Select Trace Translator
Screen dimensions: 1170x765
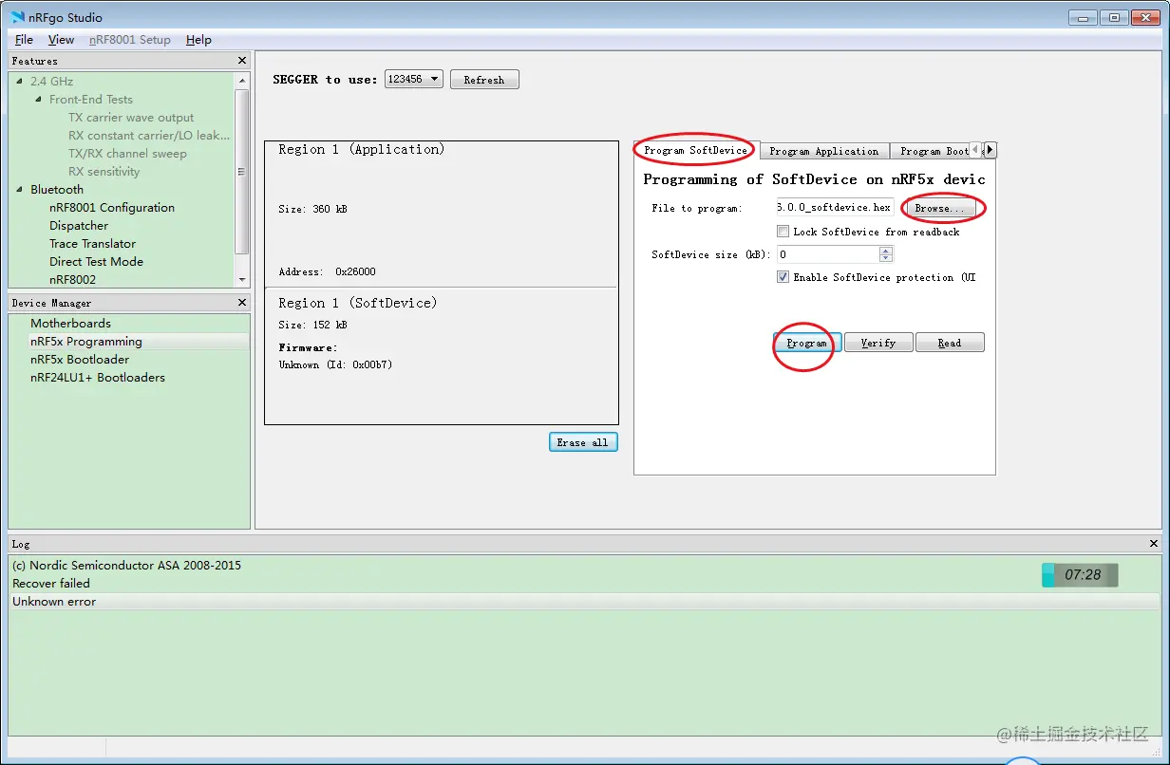(x=93, y=244)
